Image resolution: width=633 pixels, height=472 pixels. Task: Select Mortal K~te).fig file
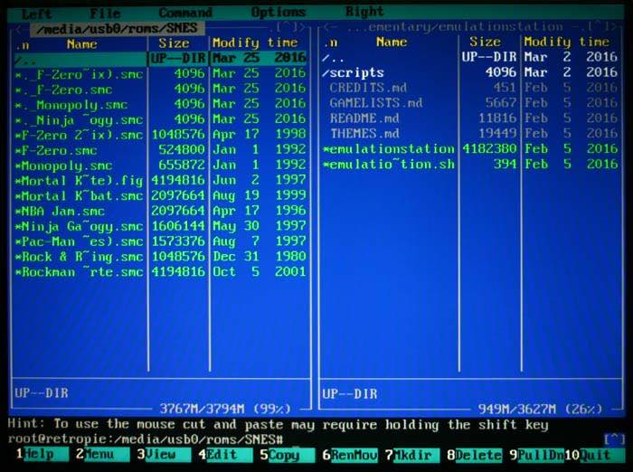[160, 181]
